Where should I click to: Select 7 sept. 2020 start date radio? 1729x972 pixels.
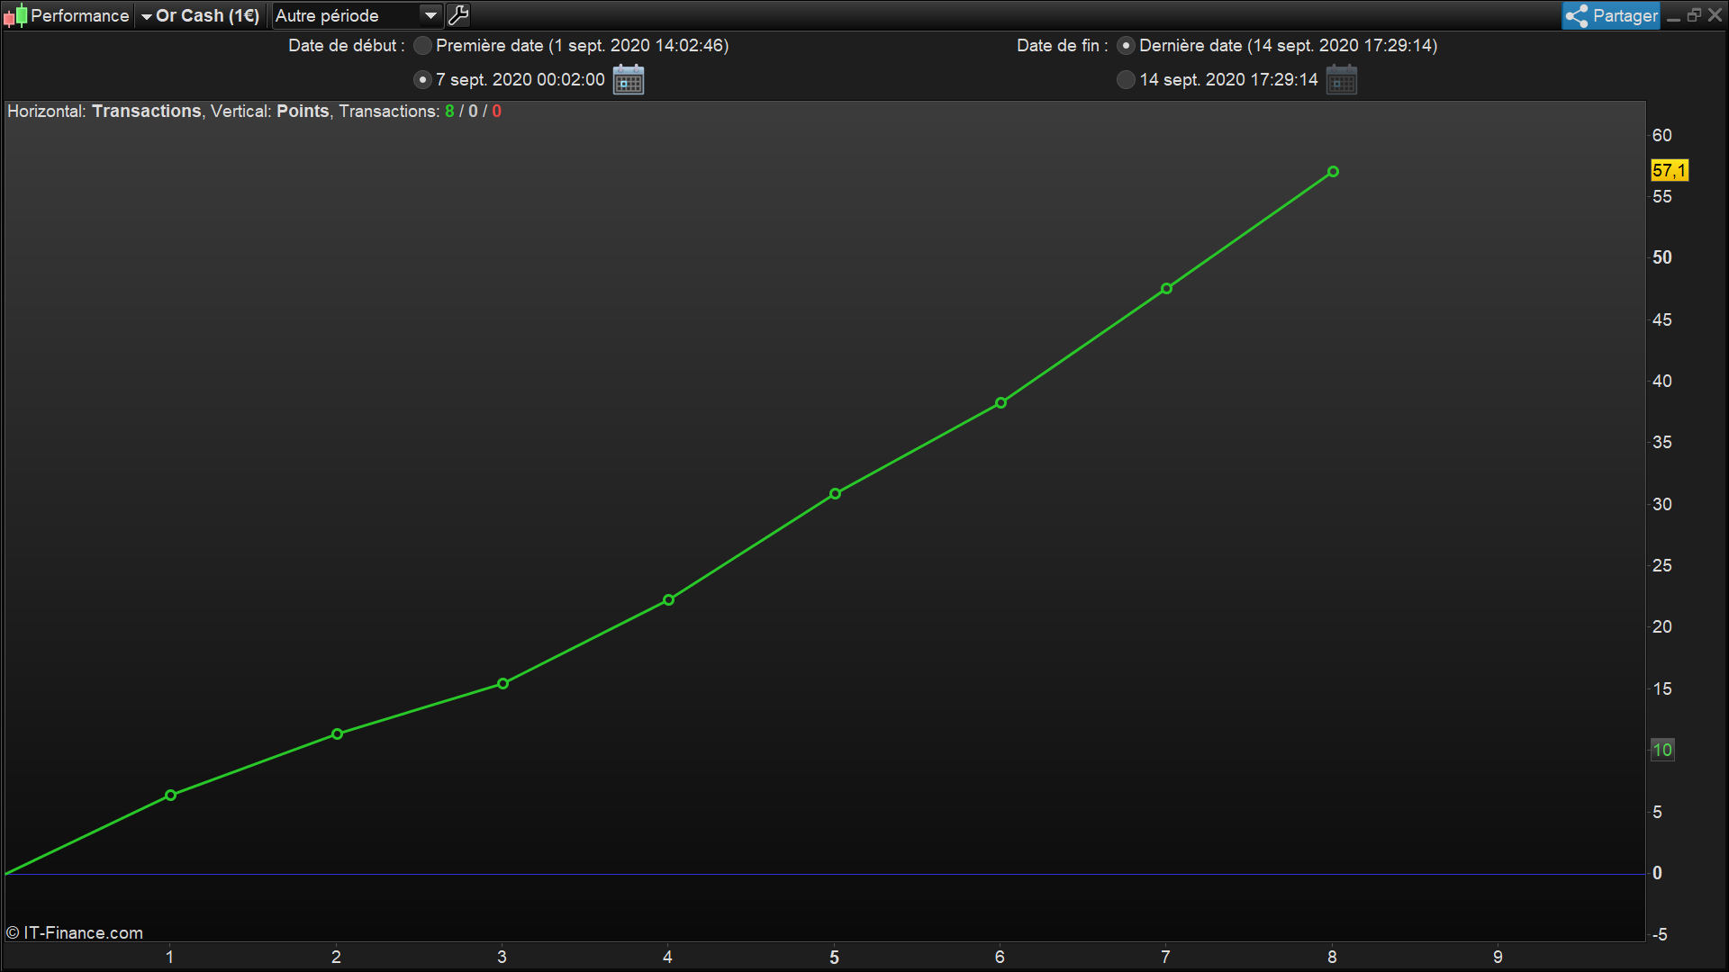[422, 80]
